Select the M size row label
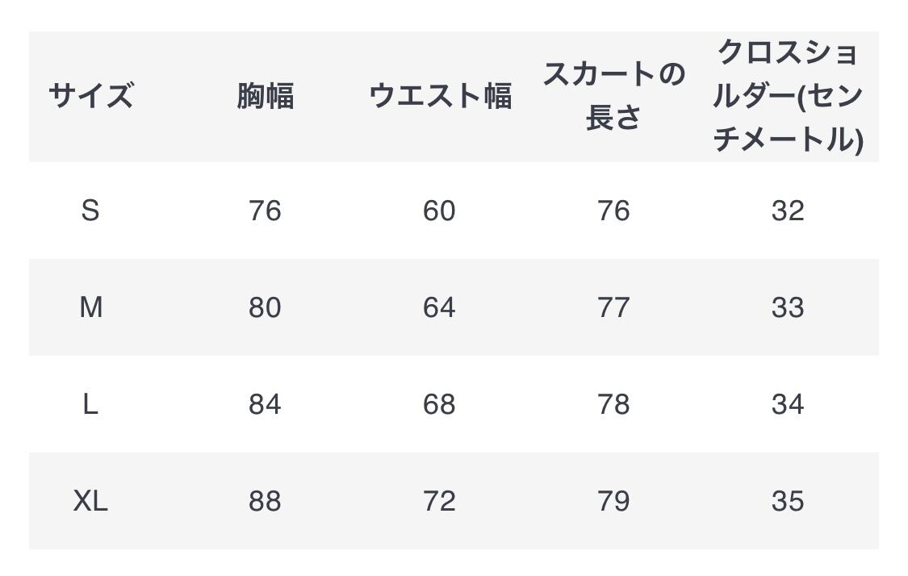The height and width of the screenshot is (576, 908). (90, 307)
